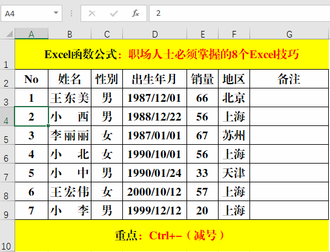Viewport: 330px width, 252px height.
Task: Click the 备注 header cell
Action: tap(289, 79)
